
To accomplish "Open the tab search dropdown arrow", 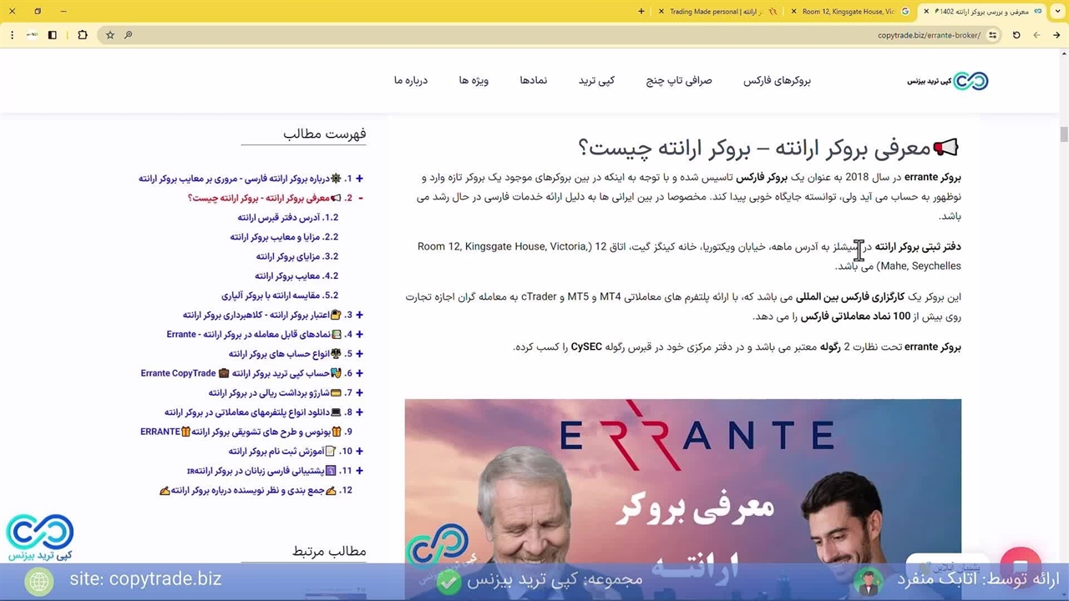I will [1056, 12].
